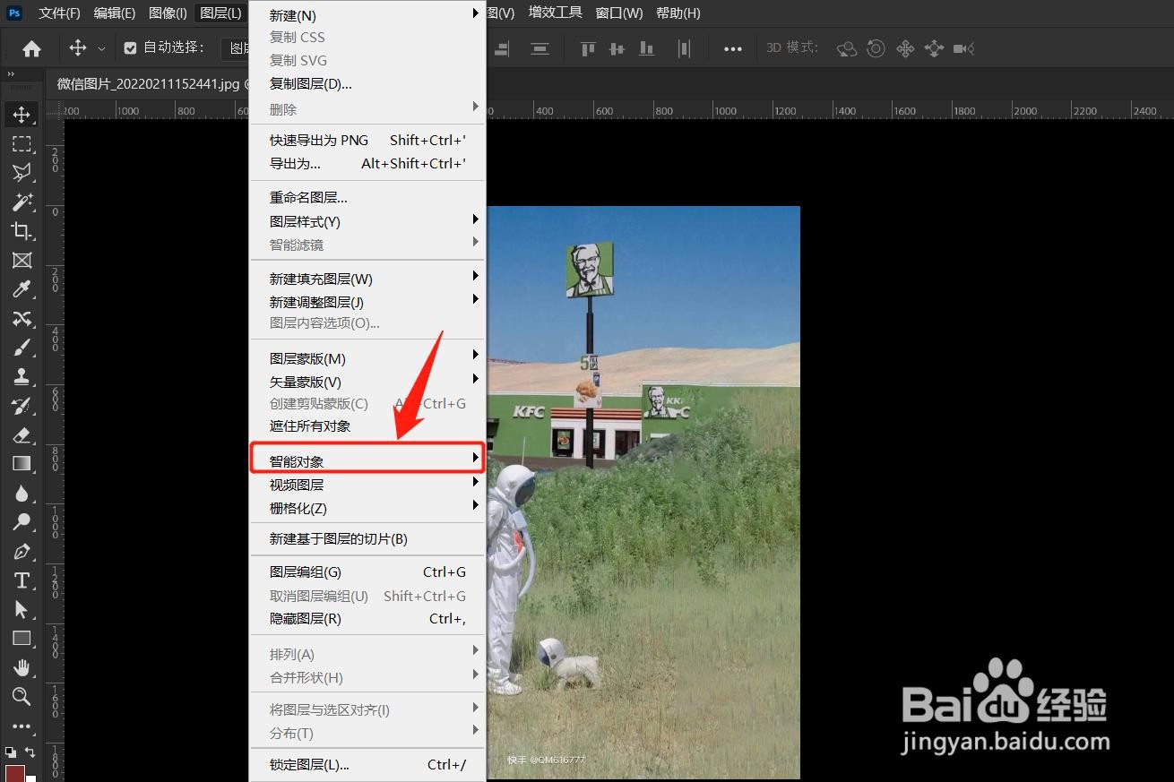Select the Horizontal Type tool
This screenshot has width=1174, height=782.
[22, 580]
